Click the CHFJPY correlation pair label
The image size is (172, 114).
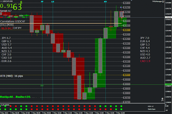click(17, 28)
